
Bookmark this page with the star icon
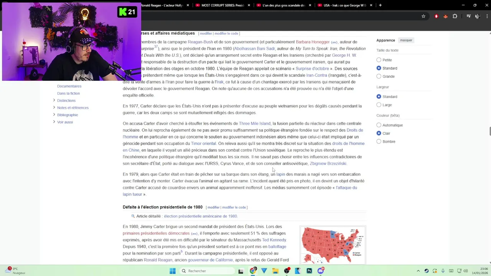click(423, 16)
